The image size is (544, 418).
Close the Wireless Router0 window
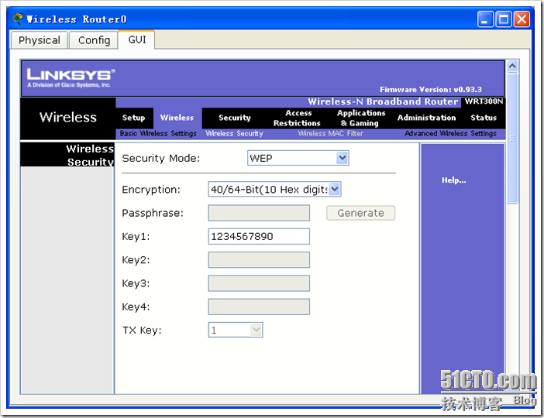tap(522, 19)
